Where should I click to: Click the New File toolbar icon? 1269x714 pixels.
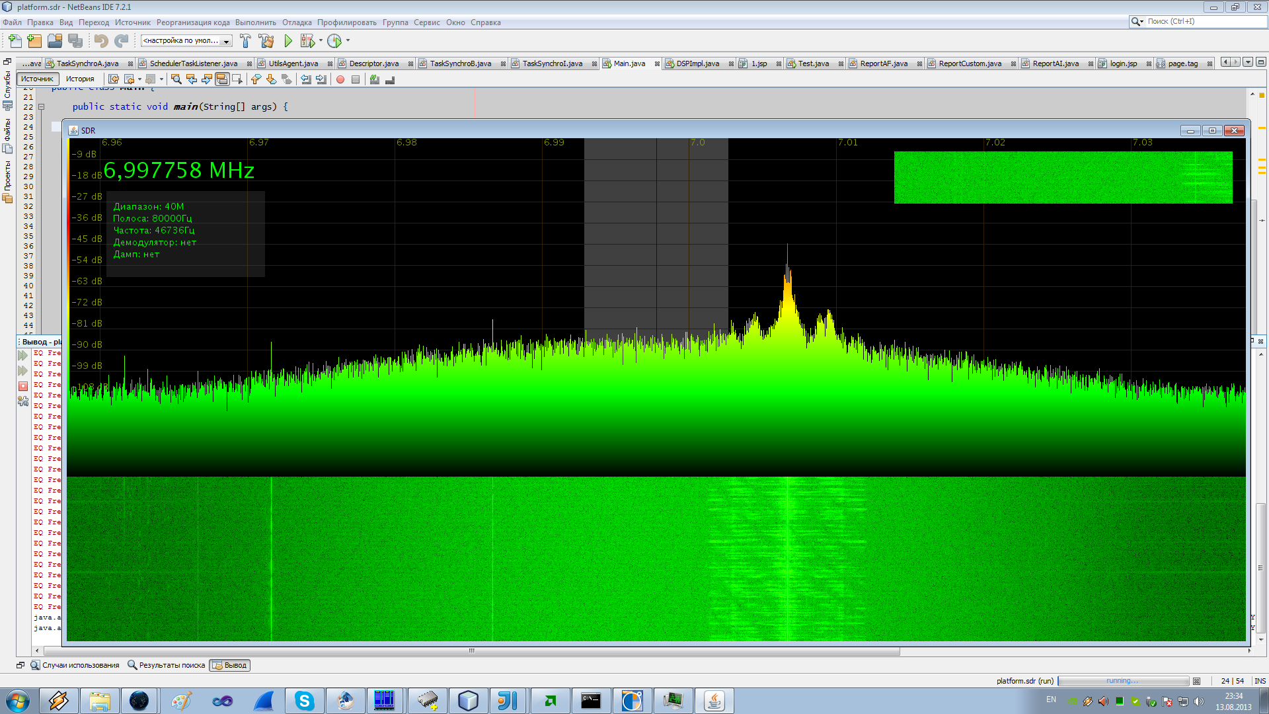pos(15,41)
